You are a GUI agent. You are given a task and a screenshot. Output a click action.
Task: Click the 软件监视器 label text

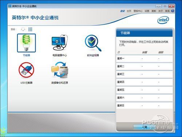tap(93, 55)
